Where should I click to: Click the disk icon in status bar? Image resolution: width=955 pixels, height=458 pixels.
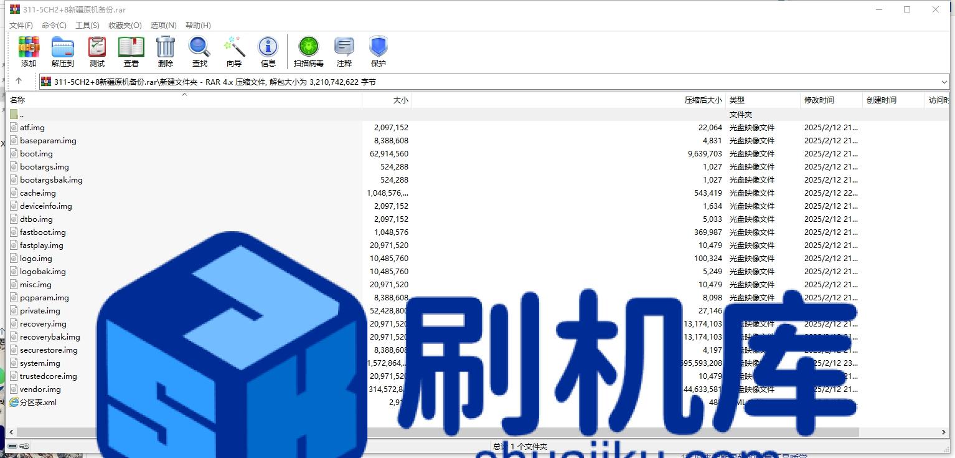12,446
